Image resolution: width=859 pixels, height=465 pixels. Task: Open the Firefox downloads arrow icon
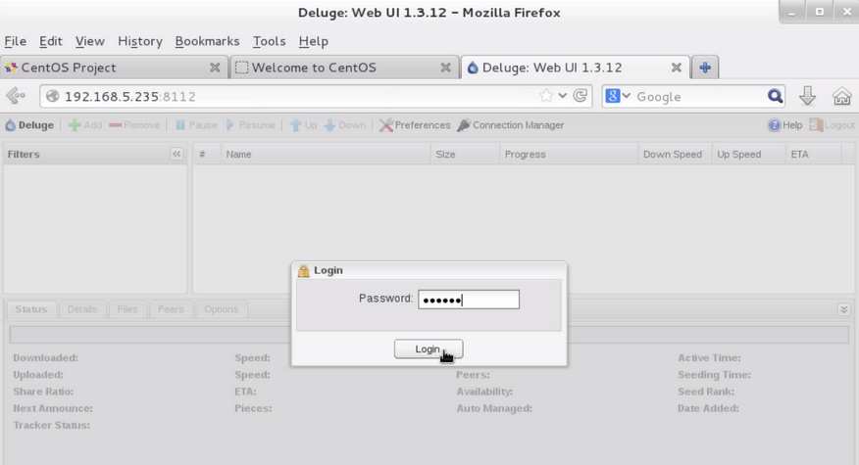coord(807,96)
